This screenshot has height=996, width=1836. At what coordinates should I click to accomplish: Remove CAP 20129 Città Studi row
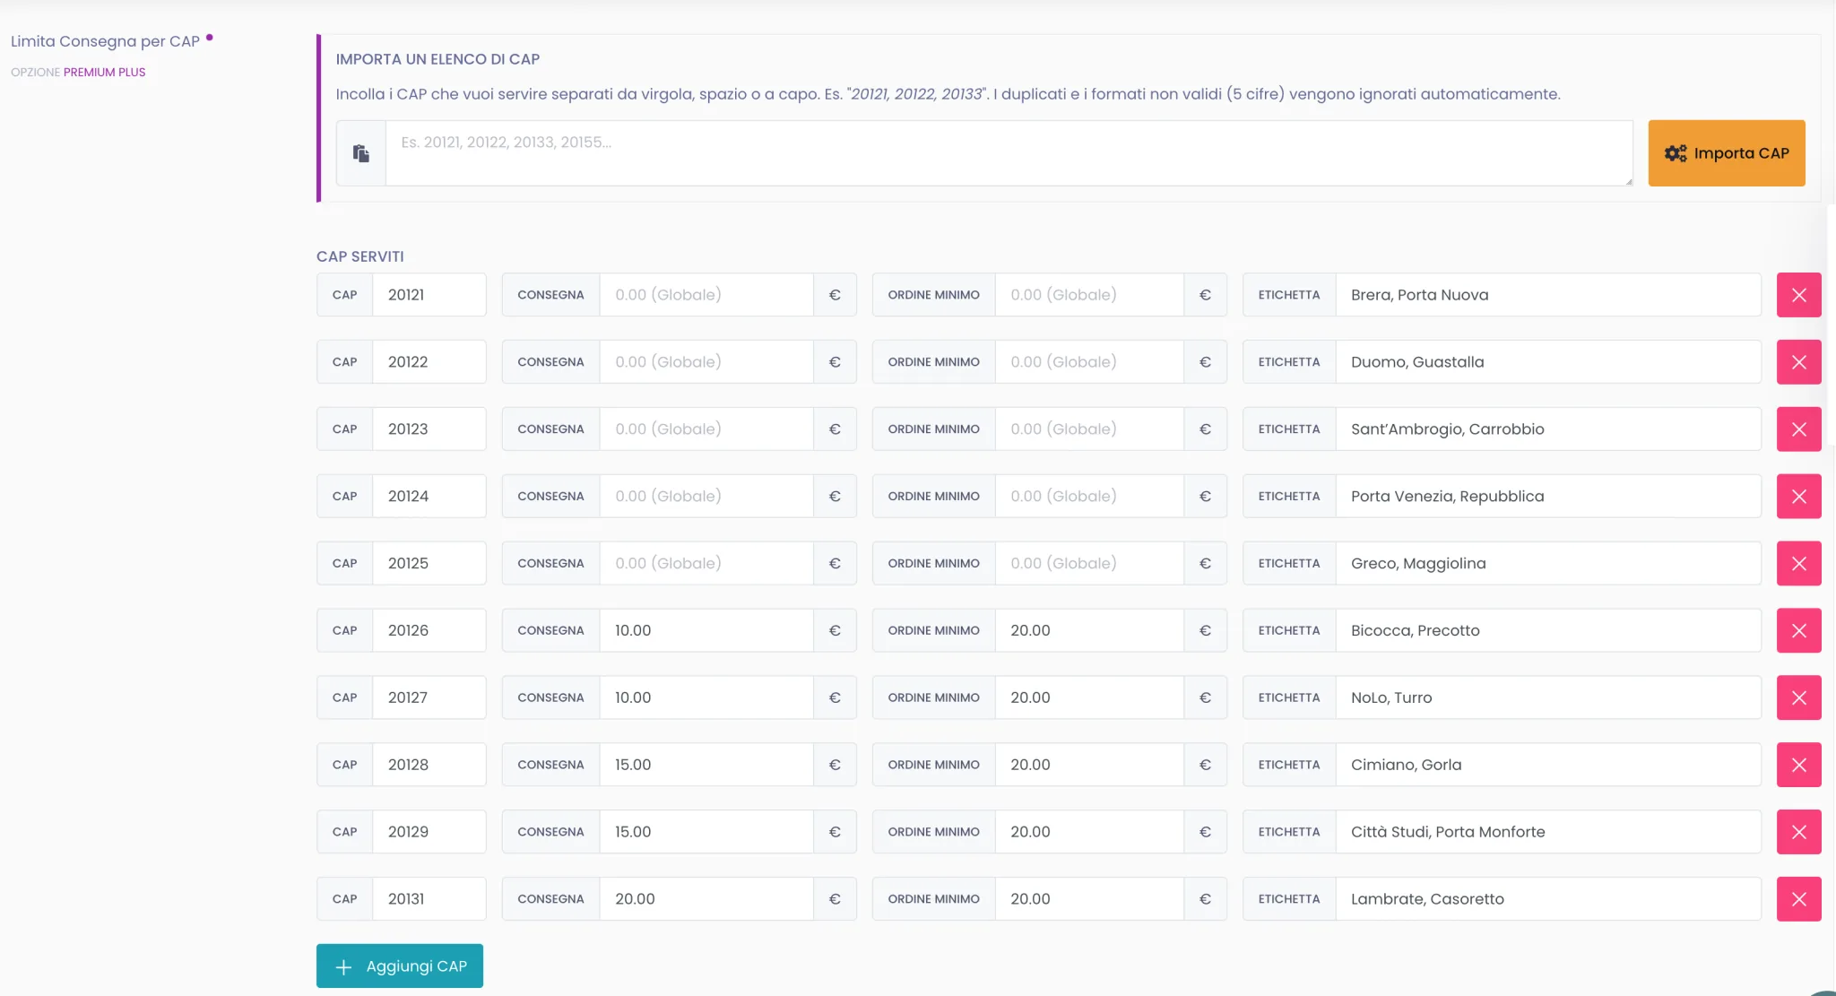coord(1798,832)
